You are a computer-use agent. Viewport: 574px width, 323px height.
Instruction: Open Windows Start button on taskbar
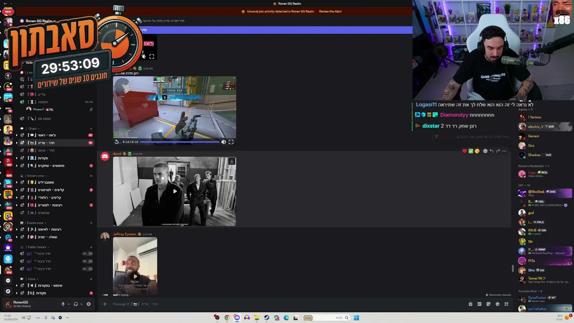tap(356, 318)
